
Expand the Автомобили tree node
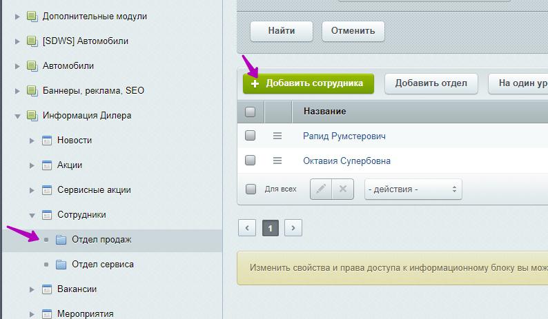[17, 66]
